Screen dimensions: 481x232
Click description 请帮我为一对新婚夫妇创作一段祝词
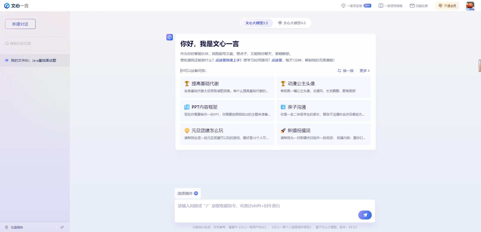coord(323,138)
